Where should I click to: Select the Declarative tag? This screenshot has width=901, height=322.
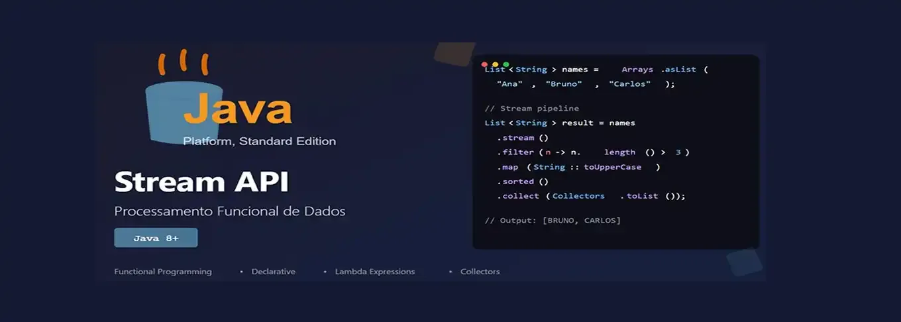pos(273,272)
